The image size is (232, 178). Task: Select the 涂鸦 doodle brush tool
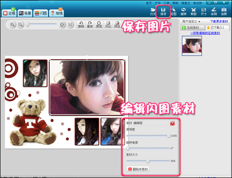pyautogui.click(x=214, y=12)
